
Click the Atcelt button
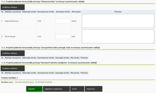77,89
